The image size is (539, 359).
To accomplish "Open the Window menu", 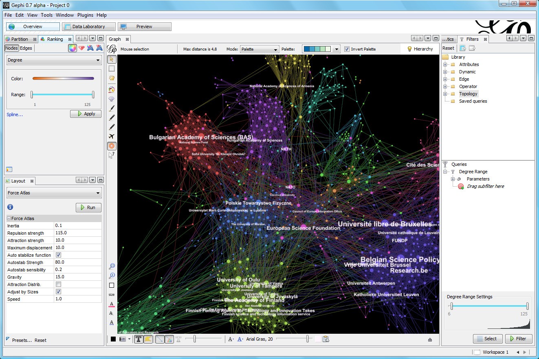I will click(65, 15).
